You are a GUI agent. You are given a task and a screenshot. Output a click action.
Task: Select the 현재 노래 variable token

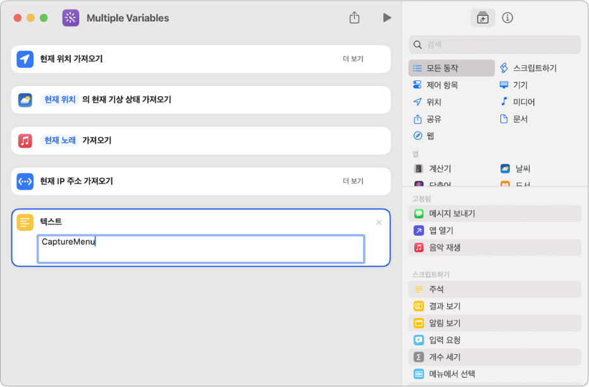59,140
